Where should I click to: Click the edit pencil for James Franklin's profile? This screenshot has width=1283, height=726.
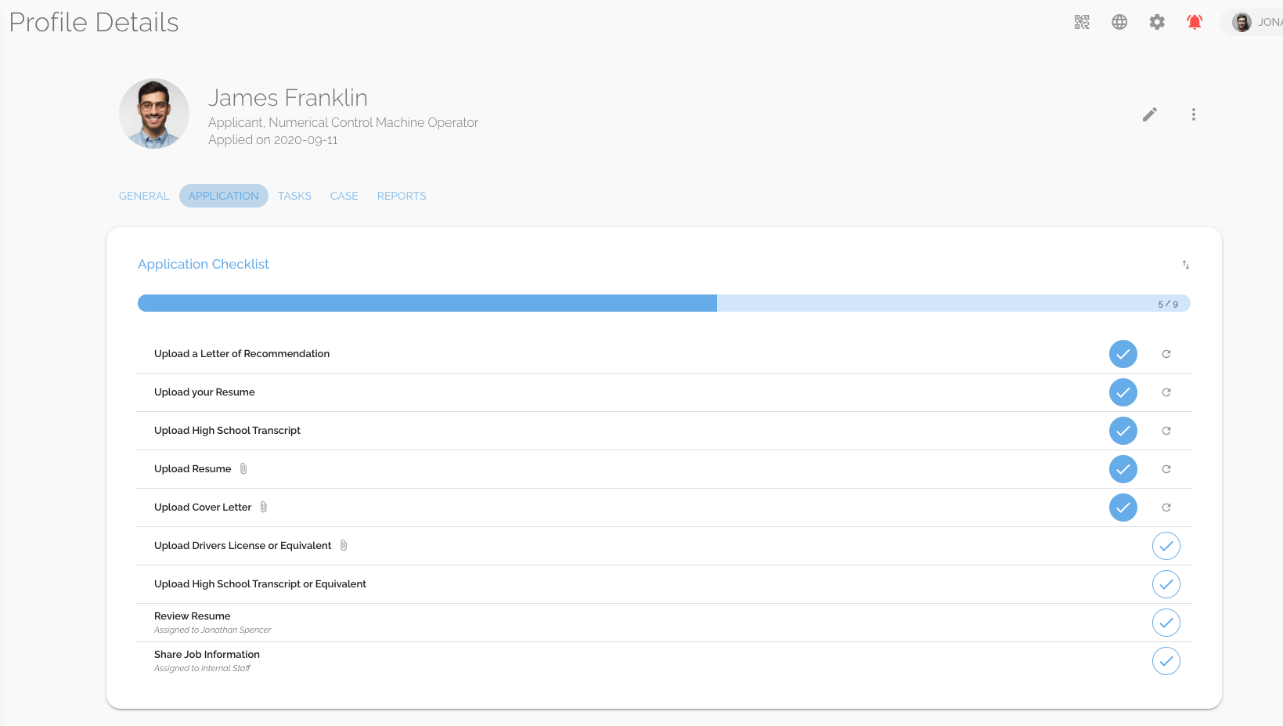[x=1149, y=114]
